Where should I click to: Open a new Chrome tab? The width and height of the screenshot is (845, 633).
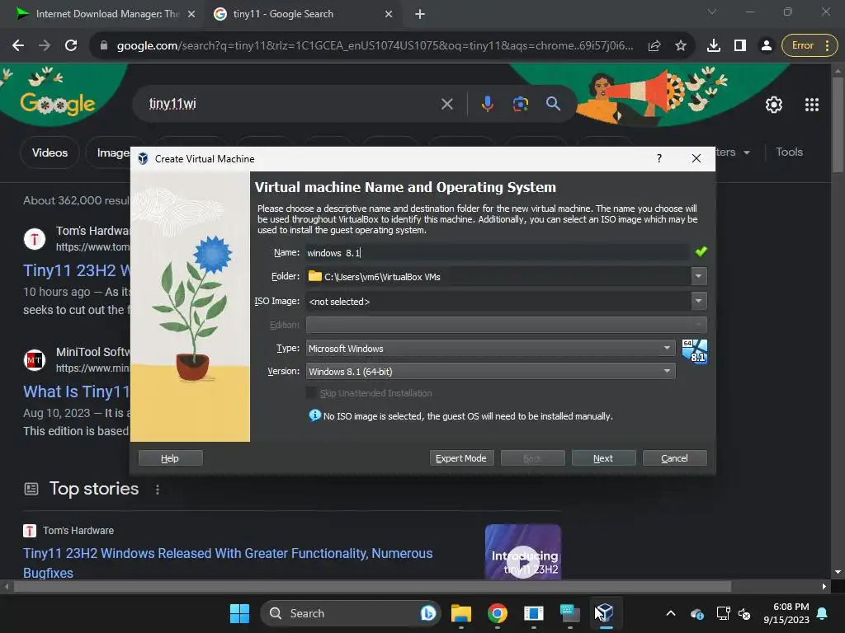tap(420, 14)
